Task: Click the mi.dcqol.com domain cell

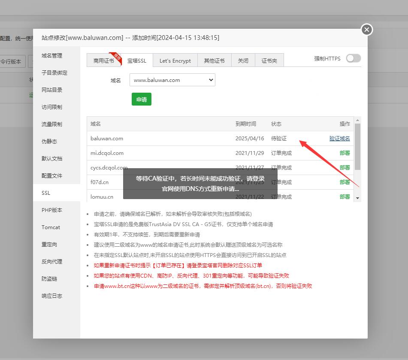Action: (x=107, y=153)
